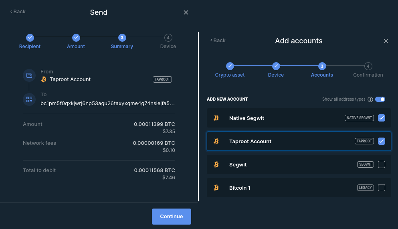This screenshot has width=398, height=229.
Task: Check the Segwit account checkbox
Action: coord(382,164)
